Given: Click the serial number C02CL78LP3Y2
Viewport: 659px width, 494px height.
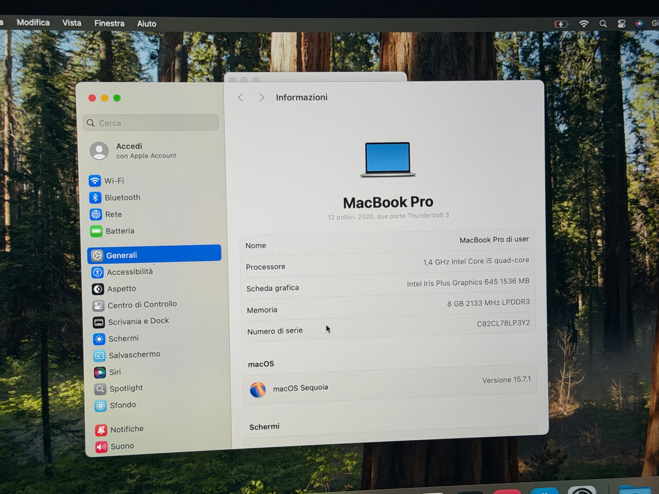Looking at the screenshot, I should pos(503,324).
